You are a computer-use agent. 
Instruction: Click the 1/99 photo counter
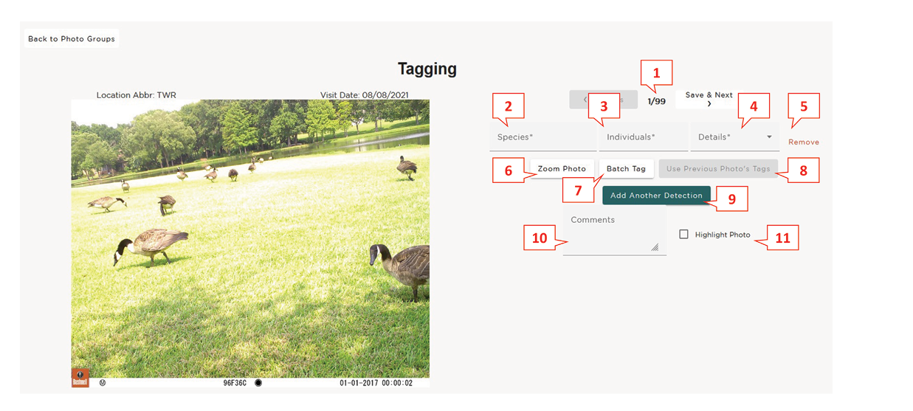click(x=656, y=101)
